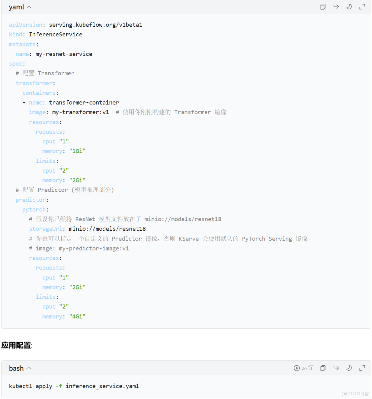Collapse the yaml code block chevron
Image resolution: width=372 pixels, height=399 pixels.
tap(29, 7)
